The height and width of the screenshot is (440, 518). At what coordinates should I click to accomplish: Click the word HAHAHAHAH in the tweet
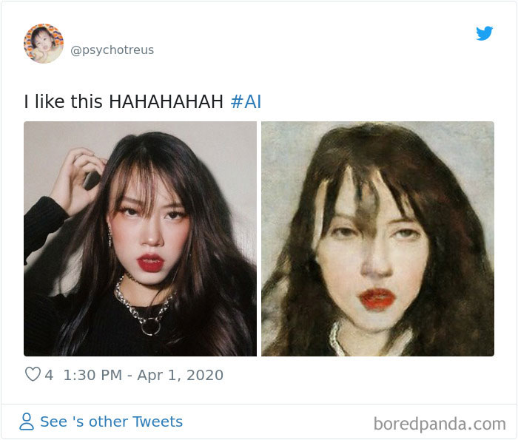pyautogui.click(x=166, y=101)
